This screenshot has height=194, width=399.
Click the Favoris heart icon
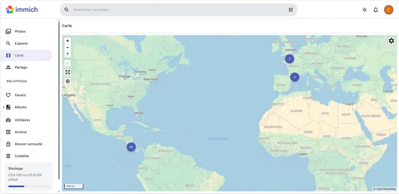pyautogui.click(x=8, y=95)
